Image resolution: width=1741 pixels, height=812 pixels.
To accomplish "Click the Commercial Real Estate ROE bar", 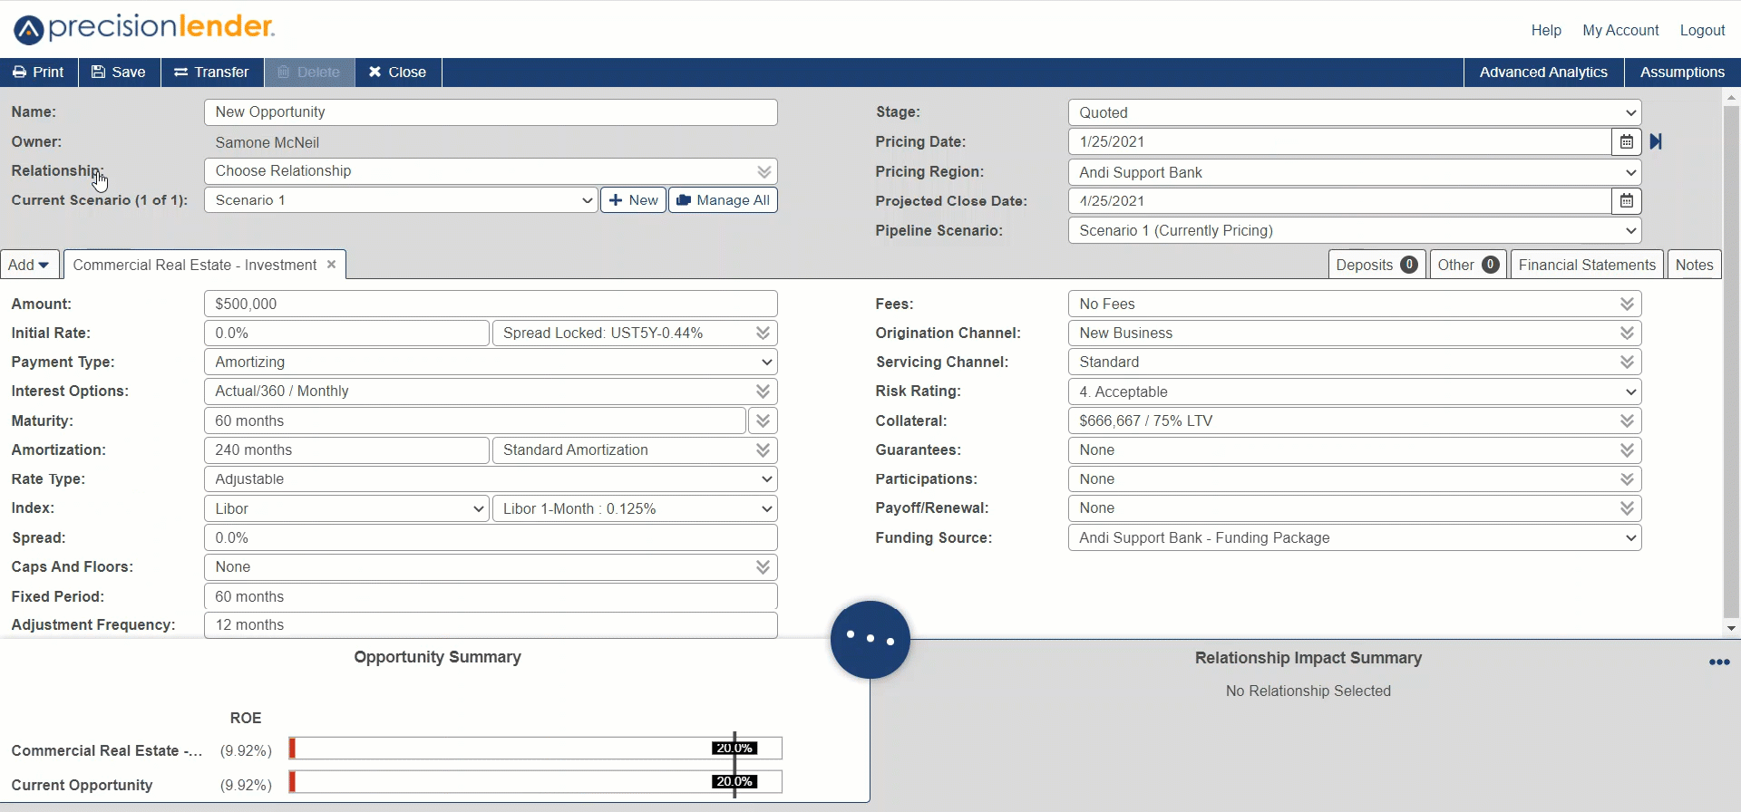I will [535, 749].
